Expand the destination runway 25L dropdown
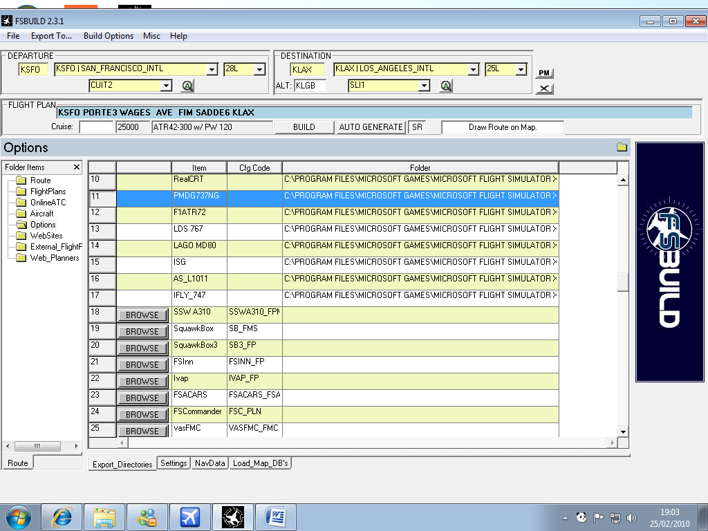The width and height of the screenshot is (708, 531). pyautogui.click(x=521, y=69)
